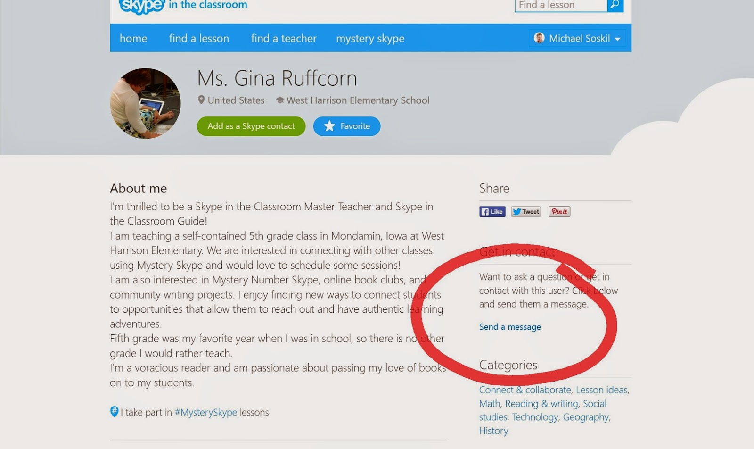This screenshot has height=449, width=754.
Task: Click the United States location text
Action: pyautogui.click(x=236, y=100)
